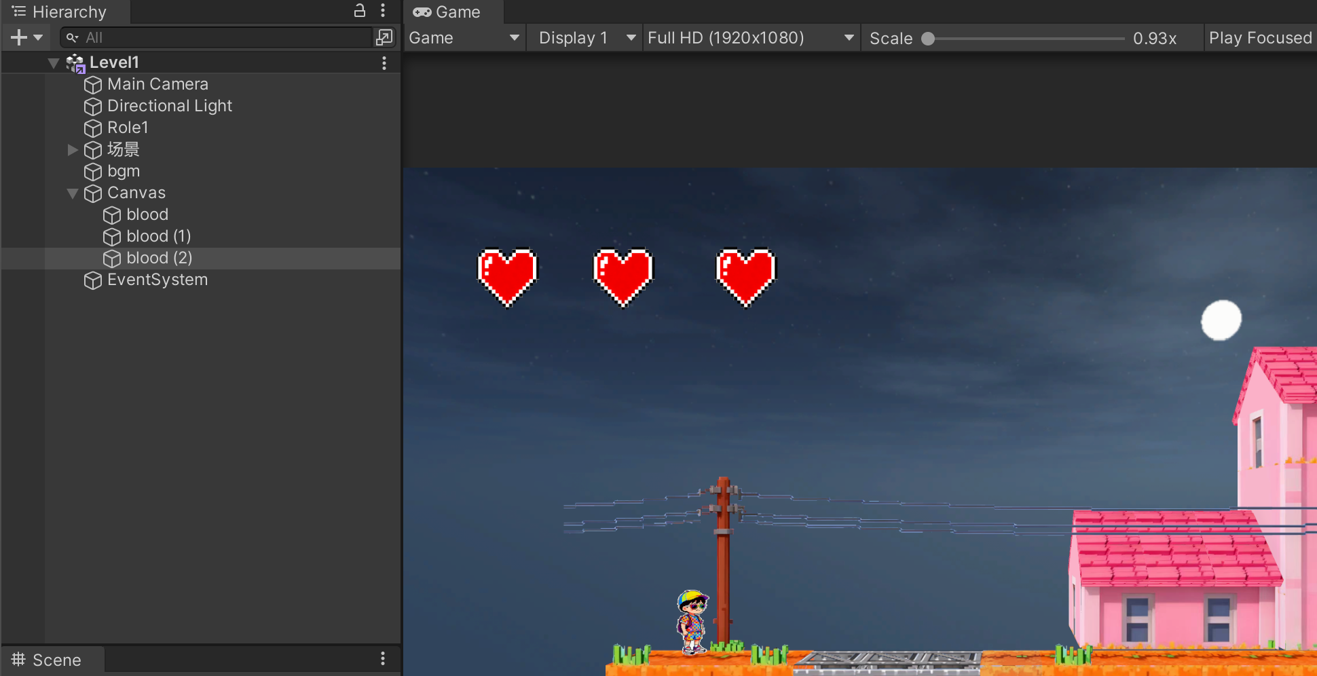Screen dimensions: 1317x676
Task: Click the Main Camera cube icon
Action: coord(93,85)
